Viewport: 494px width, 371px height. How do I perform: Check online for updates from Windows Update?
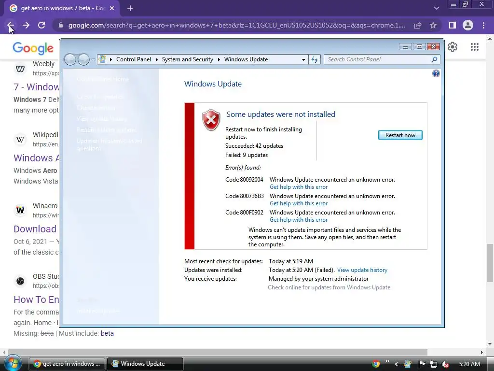(x=329, y=287)
